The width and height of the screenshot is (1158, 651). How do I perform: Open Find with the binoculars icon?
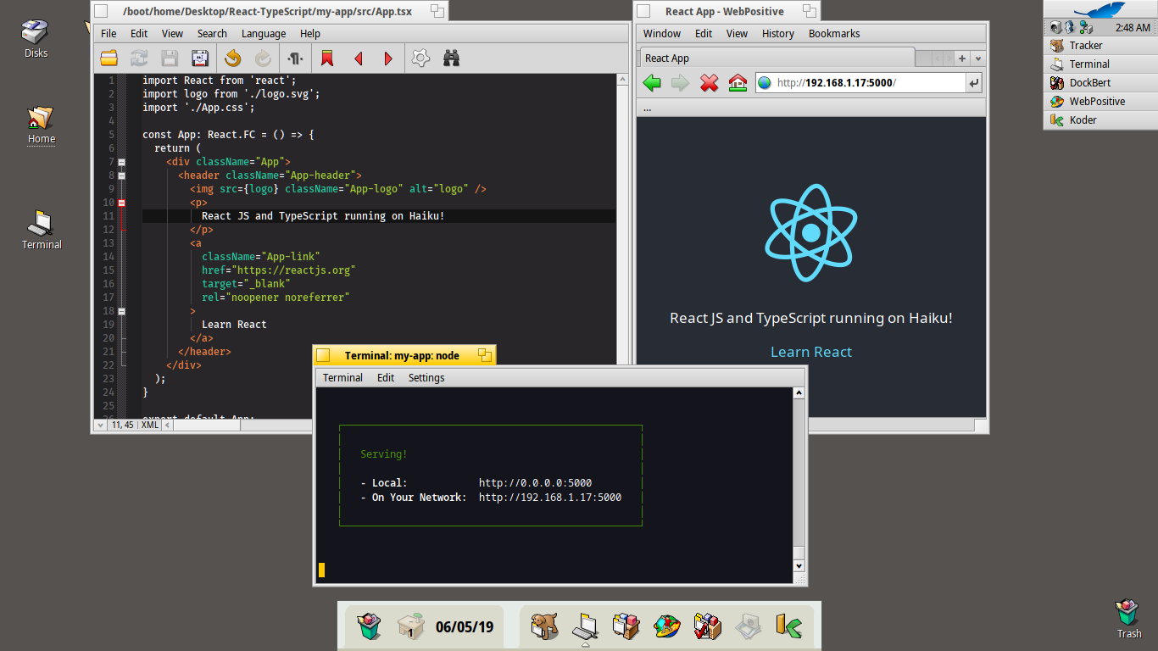[451, 58]
